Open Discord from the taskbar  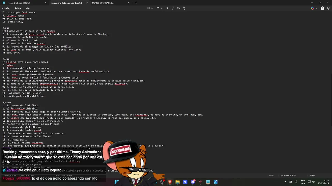pos(193,182)
